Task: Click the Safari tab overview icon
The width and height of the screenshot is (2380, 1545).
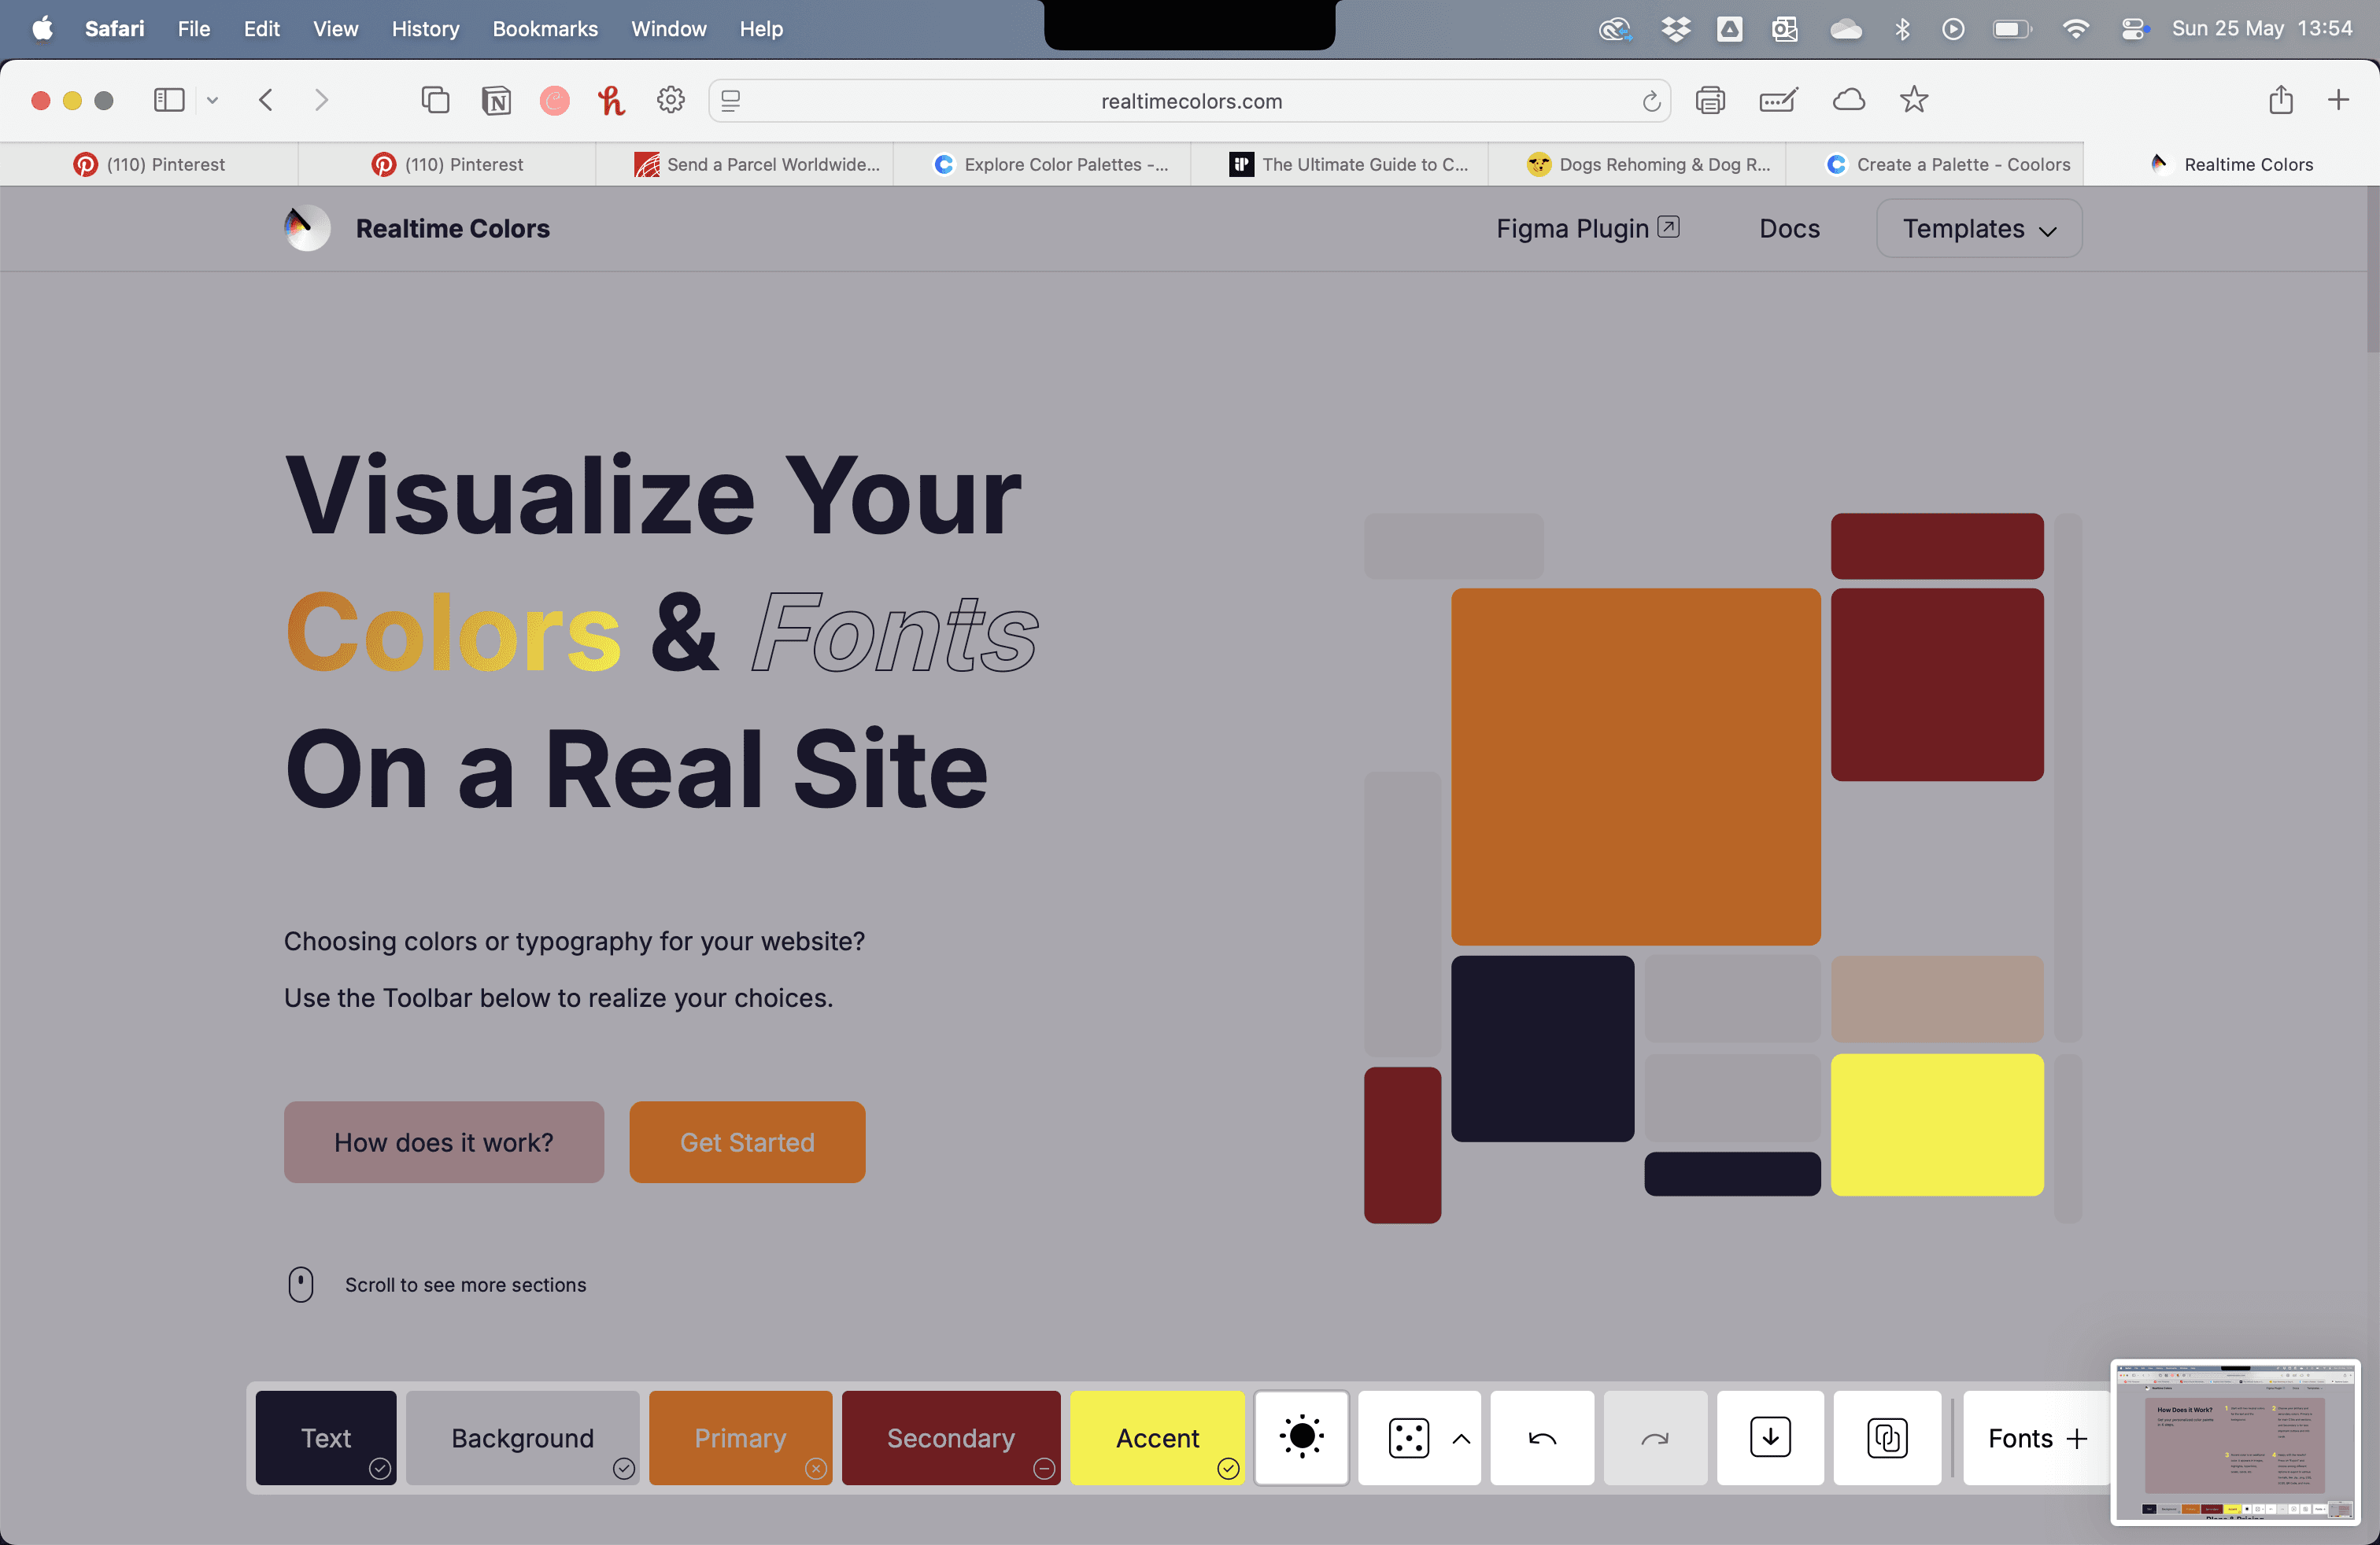Action: click(x=435, y=100)
